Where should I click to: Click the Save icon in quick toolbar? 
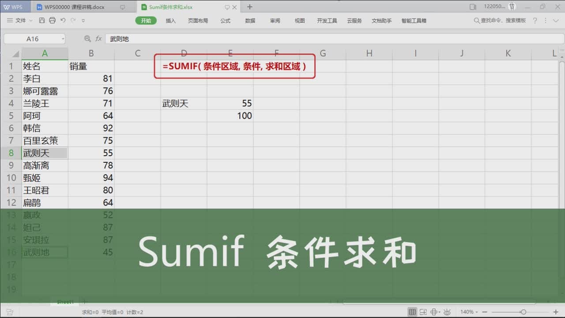point(42,20)
